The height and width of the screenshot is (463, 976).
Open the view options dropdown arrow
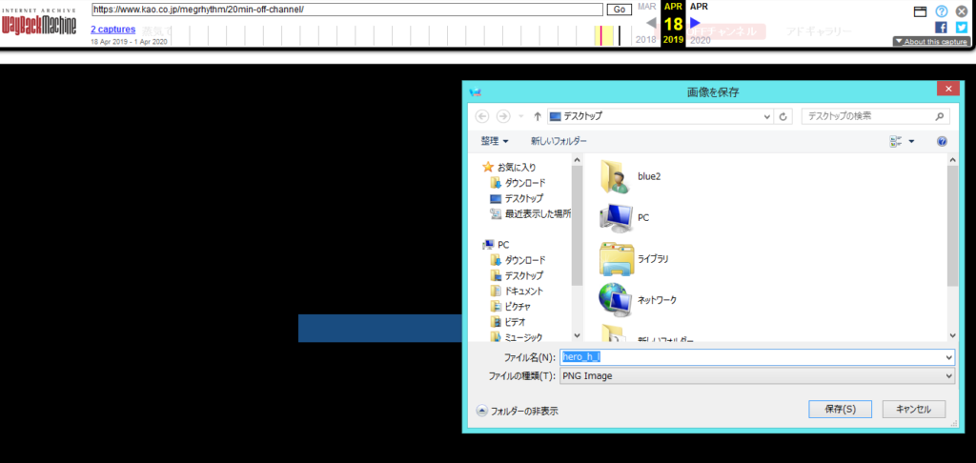(x=911, y=141)
